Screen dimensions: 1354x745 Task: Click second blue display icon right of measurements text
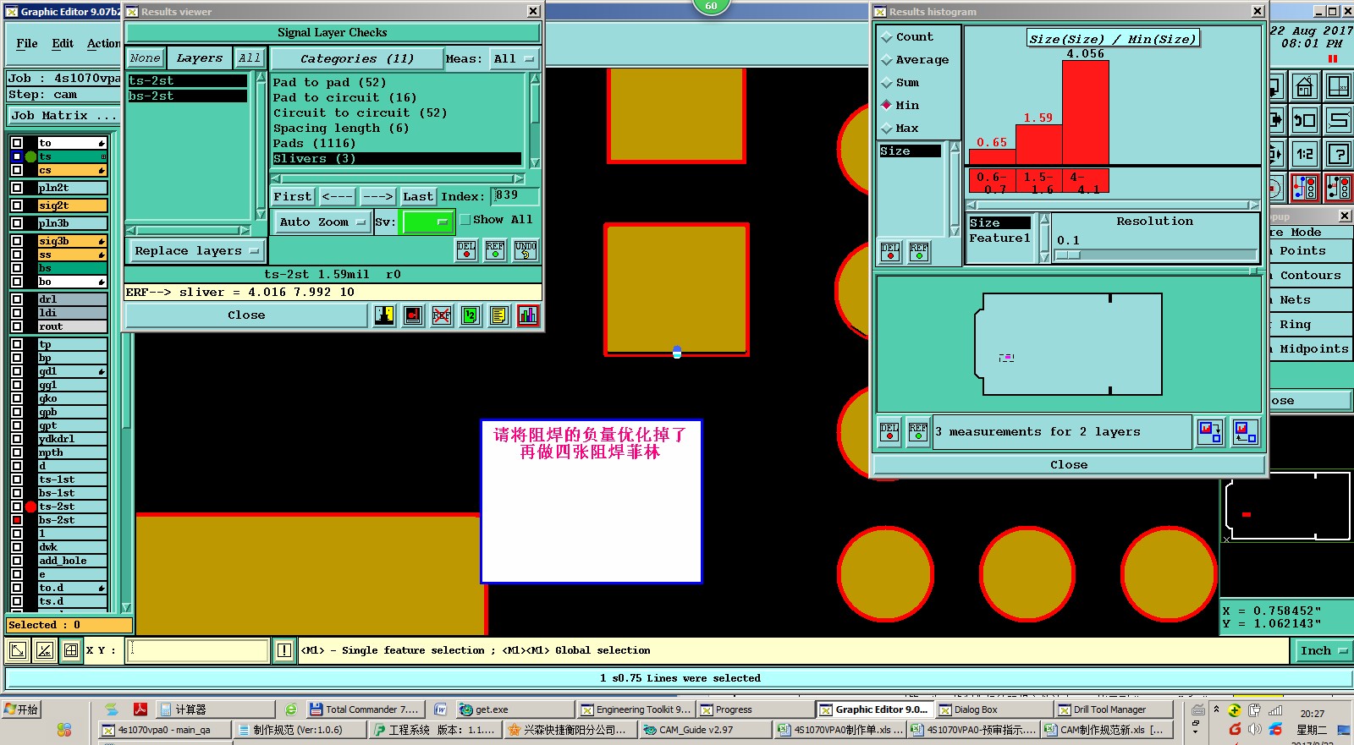[x=1245, y=432]
